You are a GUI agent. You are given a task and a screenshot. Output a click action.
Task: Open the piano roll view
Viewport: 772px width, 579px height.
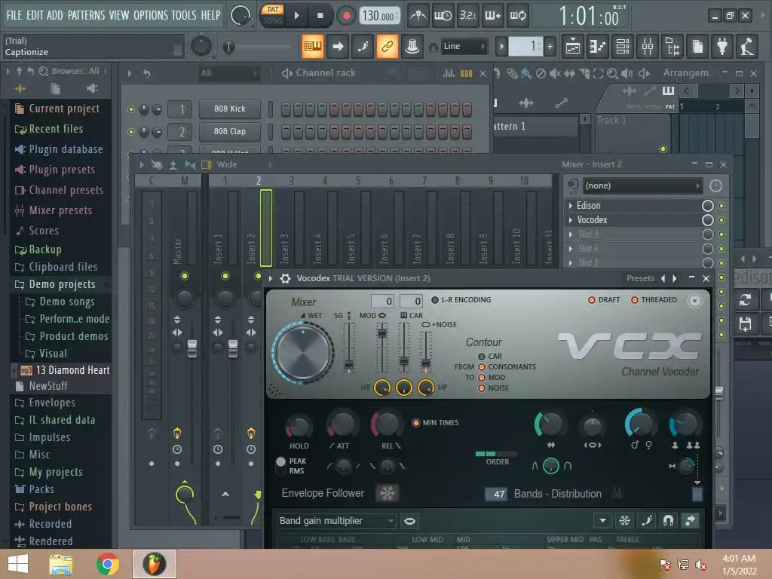(x=597, y=46)
